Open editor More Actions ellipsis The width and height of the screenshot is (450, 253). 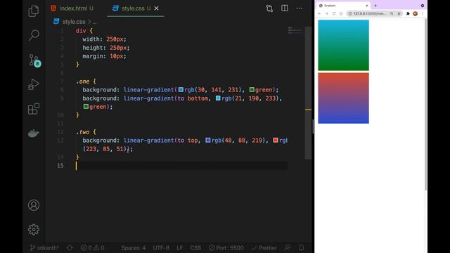tap(300, 8)
